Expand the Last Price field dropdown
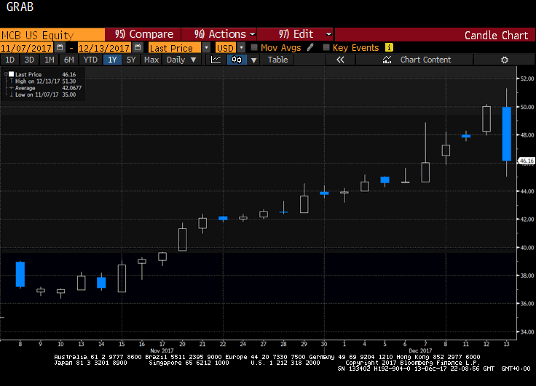536x386 pixels. pyautogui.click(x=206, y=47)
